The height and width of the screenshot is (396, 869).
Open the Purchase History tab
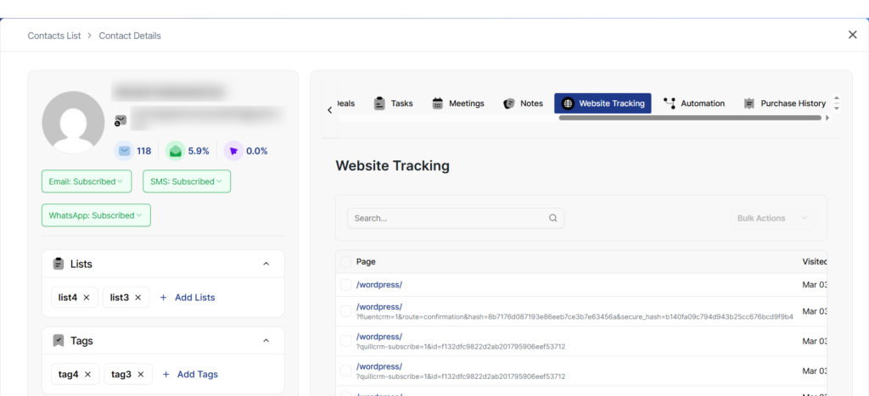tap(784, 103)
